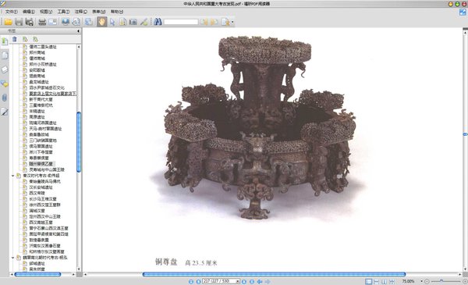
Task: Select bookmark 汉长安城遗址
Action: point(41,187)
